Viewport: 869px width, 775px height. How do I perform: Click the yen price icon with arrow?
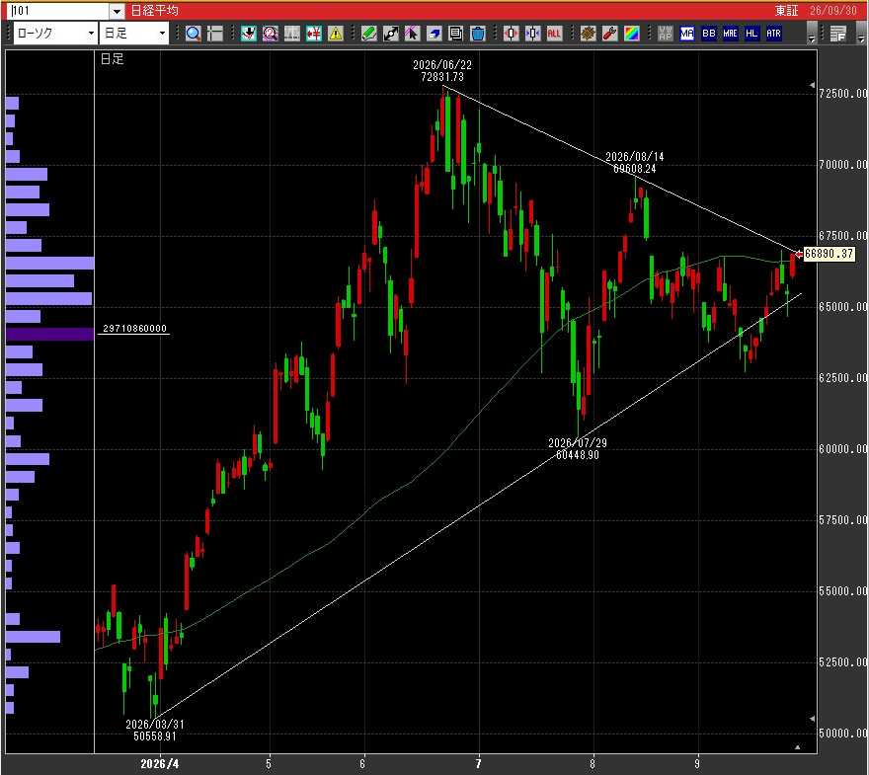coord(314,34)
